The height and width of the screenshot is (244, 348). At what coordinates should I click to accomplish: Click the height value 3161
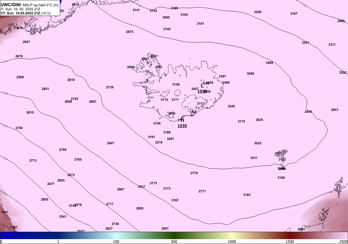[151, 137]
